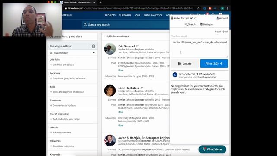Viewport: 277px width, 156px height.
Task: Open InMail Analytics in the navigation bar
Action: click(x=153, y=15)
